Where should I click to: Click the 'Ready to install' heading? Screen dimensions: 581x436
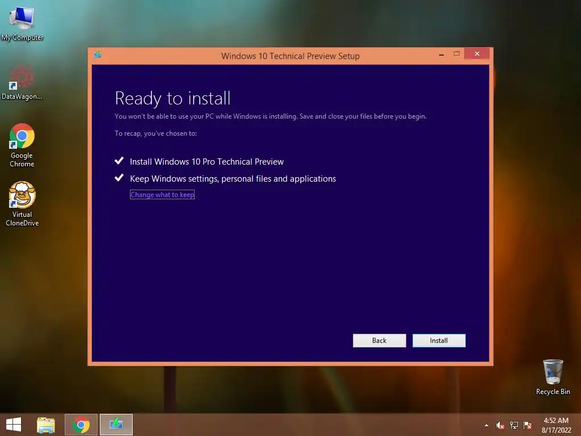coord(172,98)
